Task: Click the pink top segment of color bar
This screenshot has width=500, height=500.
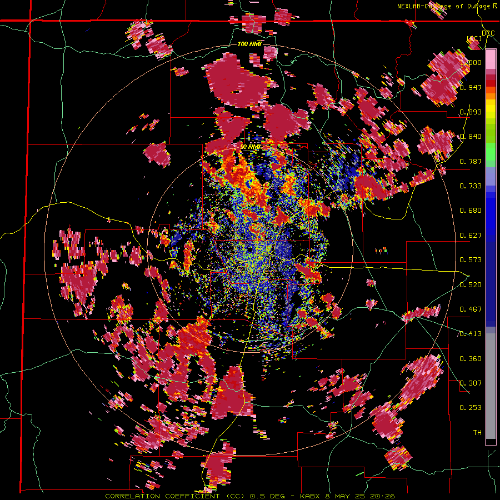Action: (491, 59)
